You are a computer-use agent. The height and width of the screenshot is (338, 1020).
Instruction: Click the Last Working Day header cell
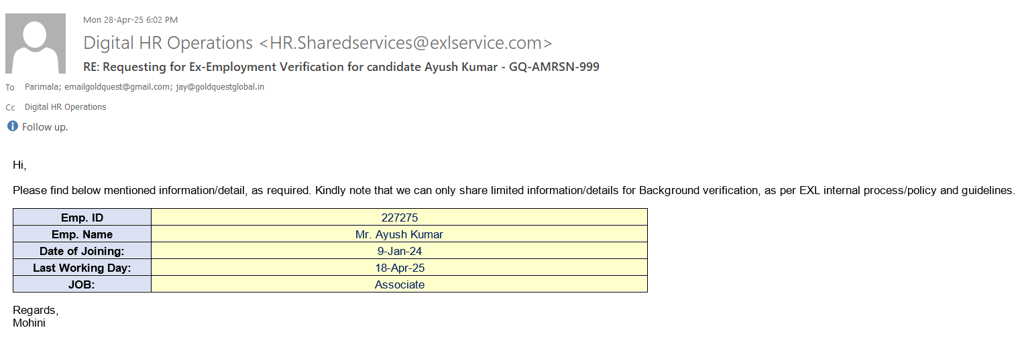click(82, 268)
